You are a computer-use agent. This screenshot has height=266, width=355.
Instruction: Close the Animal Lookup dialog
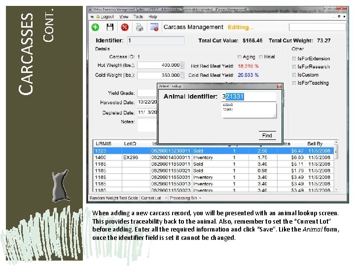(279, 86)
